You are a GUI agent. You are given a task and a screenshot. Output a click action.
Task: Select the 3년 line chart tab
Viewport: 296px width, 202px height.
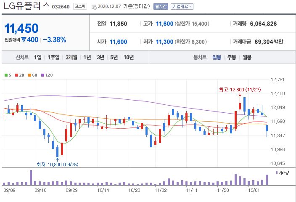[100, 57]
